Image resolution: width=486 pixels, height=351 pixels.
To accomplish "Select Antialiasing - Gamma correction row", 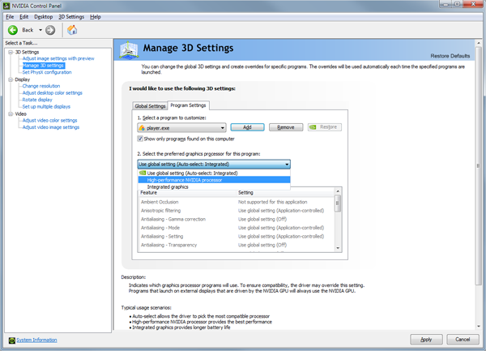I will click(x=237, y=219).
